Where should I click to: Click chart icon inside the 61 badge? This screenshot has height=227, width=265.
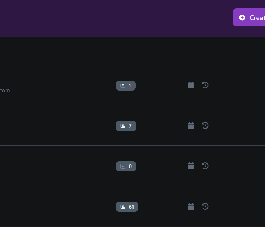(x=123, y=207)
